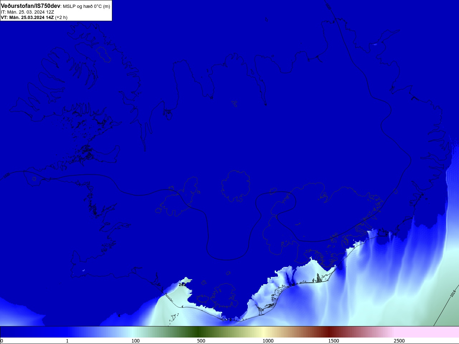Click the color scale label '1'
The width and height of the screenshot is (459, 344).
point(67,341)
